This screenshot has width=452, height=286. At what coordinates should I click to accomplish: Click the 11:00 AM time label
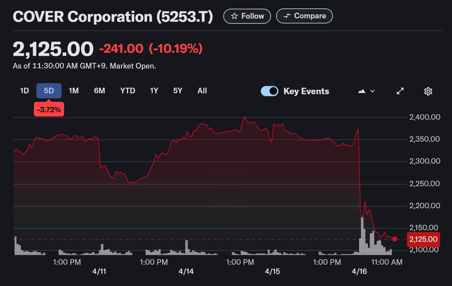pos(387,262)
